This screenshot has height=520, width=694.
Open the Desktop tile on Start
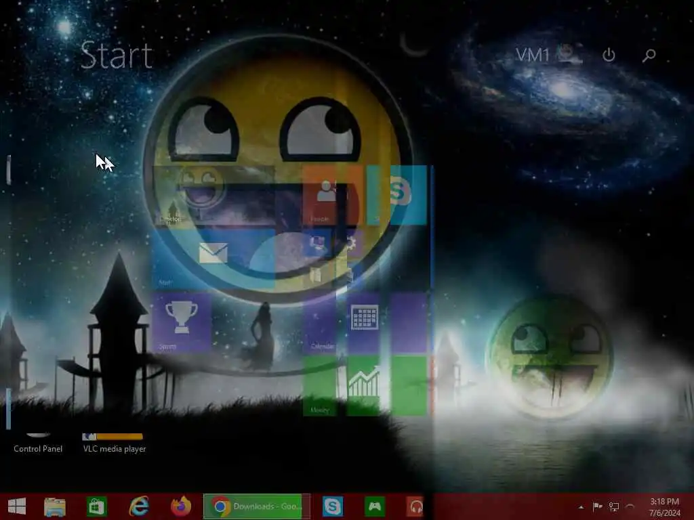pos(213,195)
